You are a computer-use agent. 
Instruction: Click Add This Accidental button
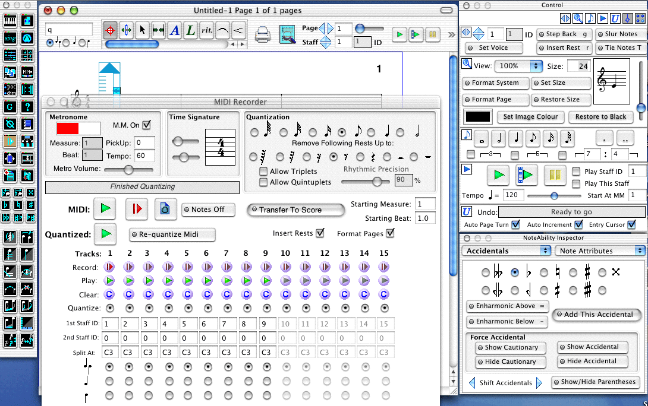tap(597, 315)
